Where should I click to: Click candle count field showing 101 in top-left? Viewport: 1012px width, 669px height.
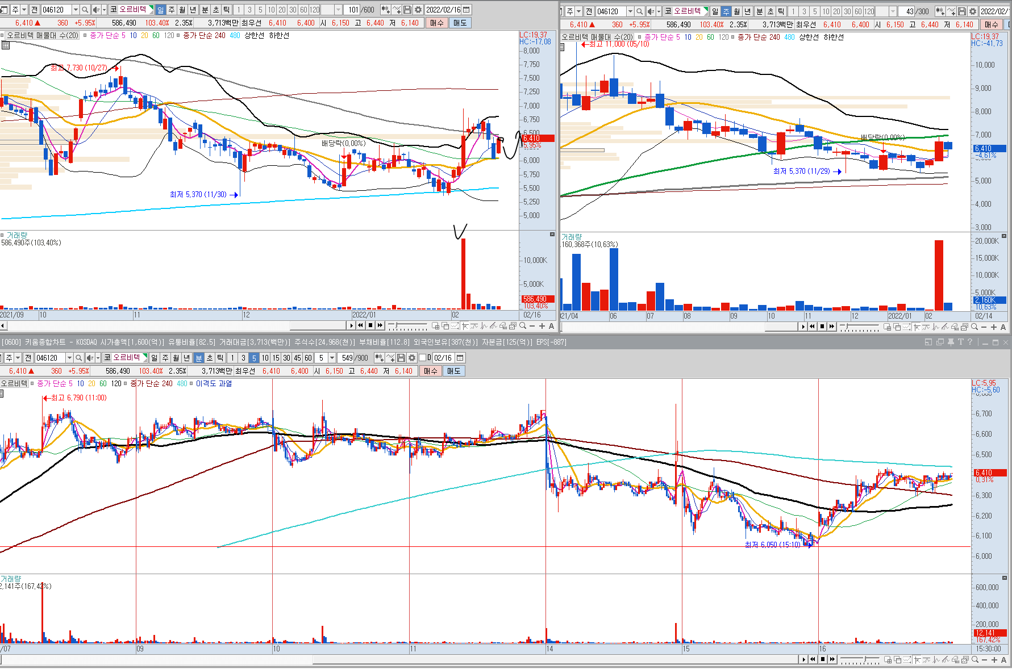coord(352,10)
